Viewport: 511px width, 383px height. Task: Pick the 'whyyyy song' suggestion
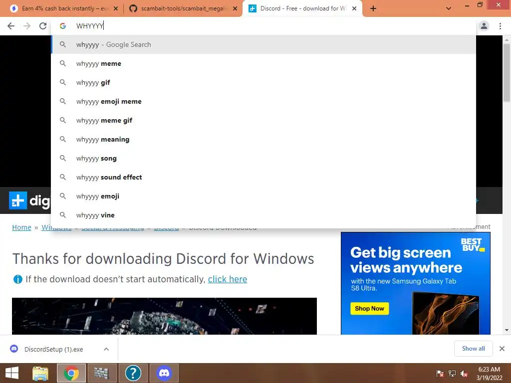[263, 158]
